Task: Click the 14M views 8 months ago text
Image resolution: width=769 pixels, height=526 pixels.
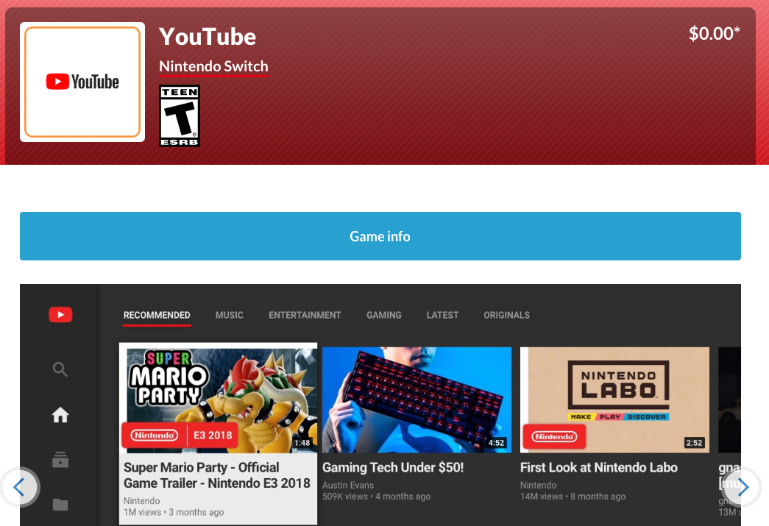Action: pos(573,497)
